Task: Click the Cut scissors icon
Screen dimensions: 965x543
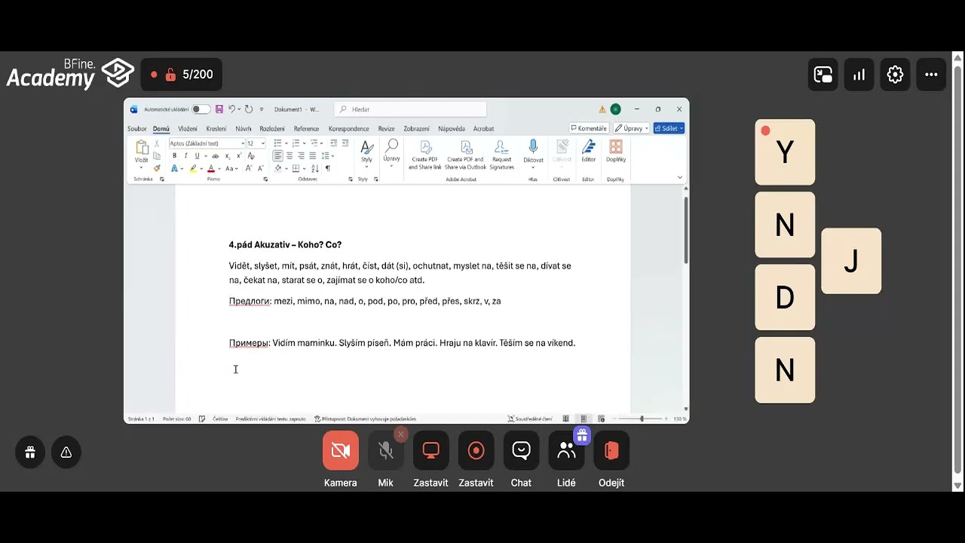Action: (x=157, y=144)
